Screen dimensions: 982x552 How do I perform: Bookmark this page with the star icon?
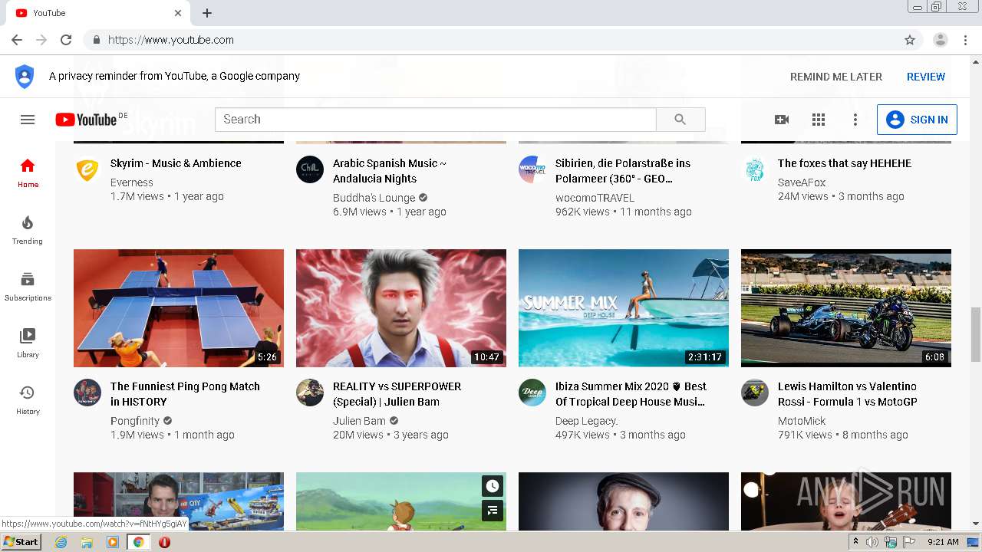910,40
